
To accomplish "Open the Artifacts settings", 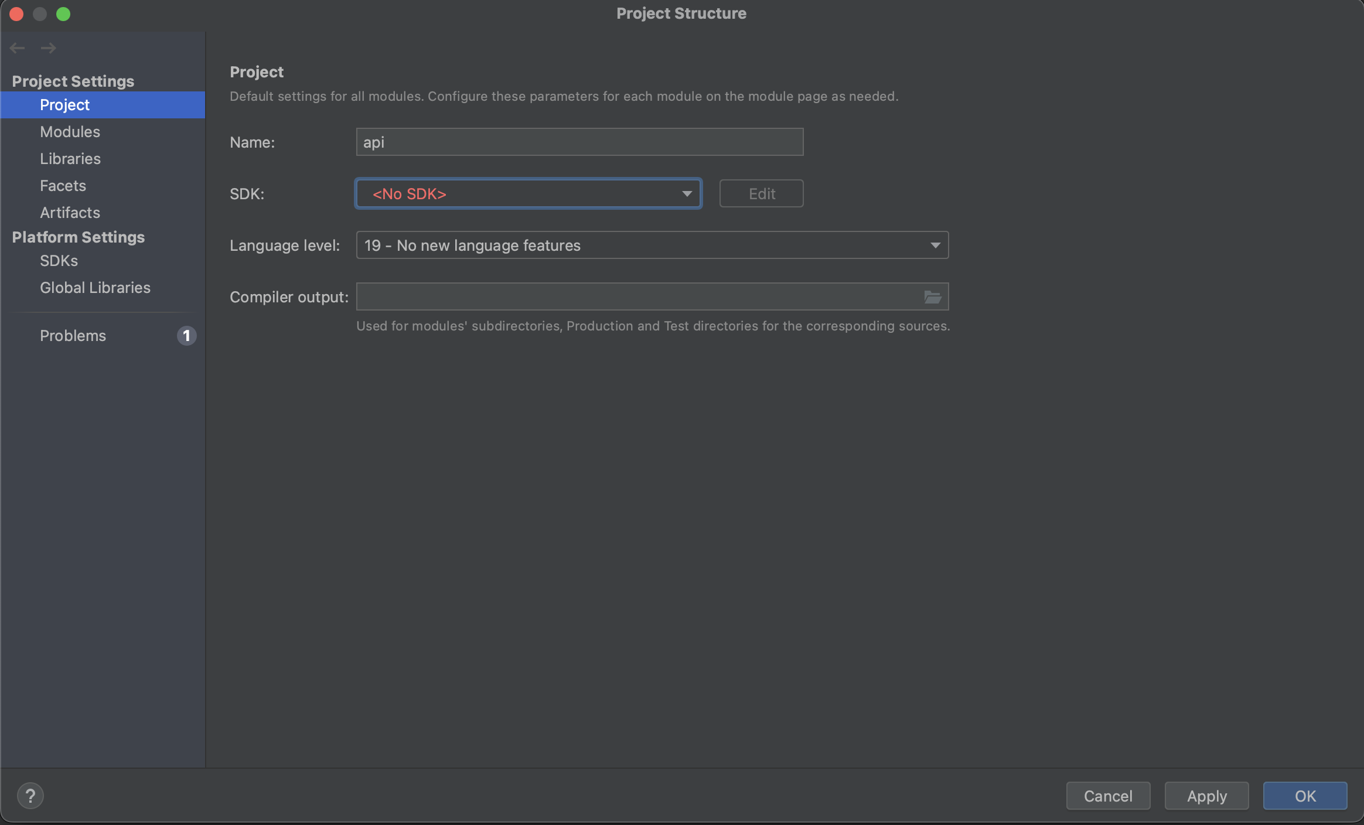I will 70,213.
